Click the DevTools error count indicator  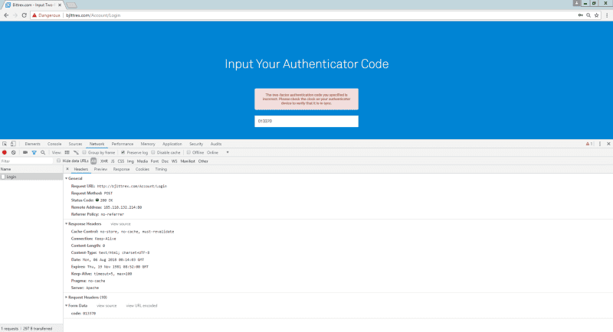[x=588, y=144]
